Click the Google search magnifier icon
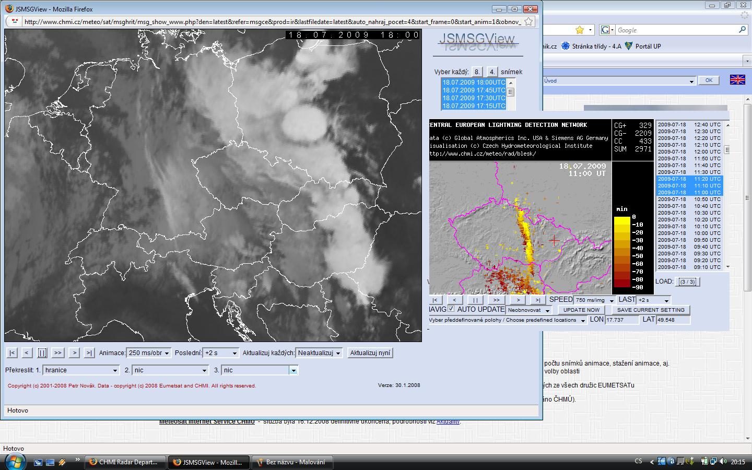752x470 pixels. click(742, 30)
